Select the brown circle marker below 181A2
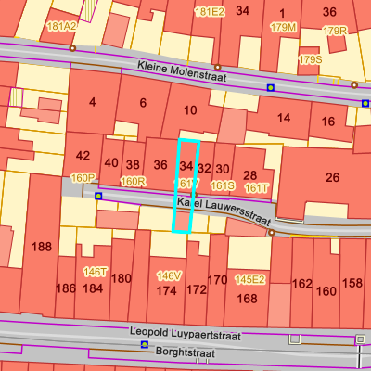371x371 pixels. [72, 48]
